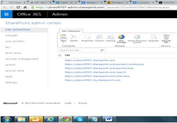Image resolution: width=177 pixels, height=123 pixels.
Task: Select user profiles in left navigation
Action: pos(15,41)
